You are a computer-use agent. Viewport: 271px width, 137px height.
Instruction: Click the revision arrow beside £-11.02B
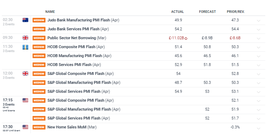click(x=186, y=39)
